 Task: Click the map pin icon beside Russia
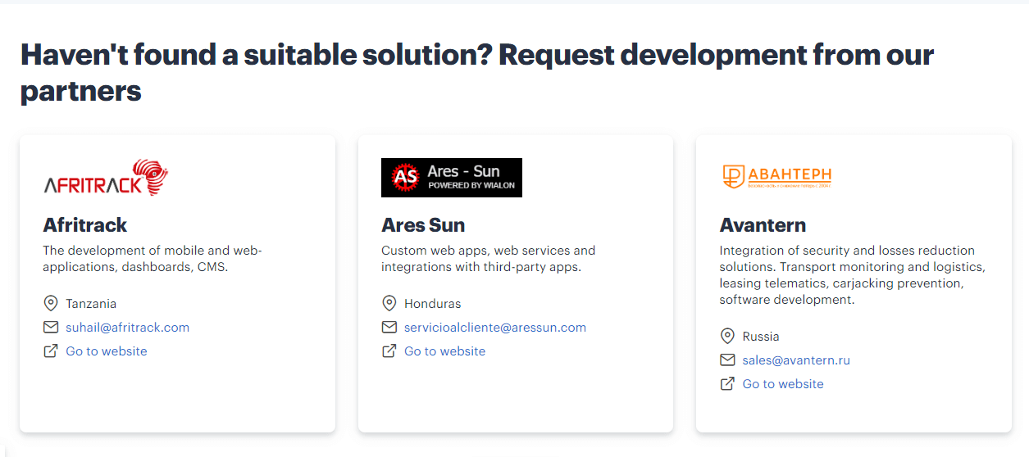[x=727, y=337]
